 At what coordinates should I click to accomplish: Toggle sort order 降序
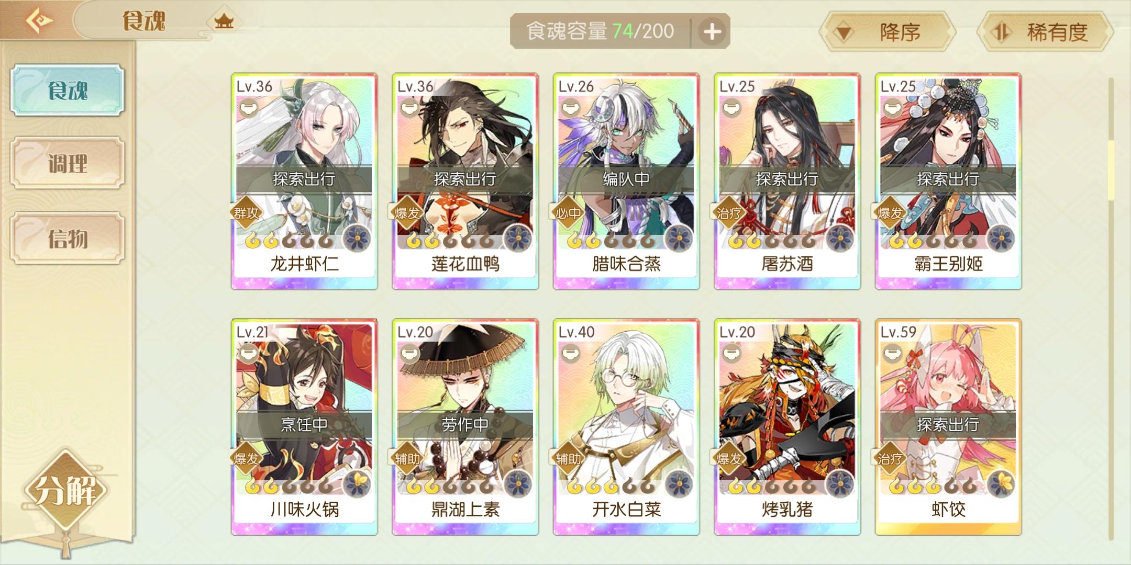click(x=888, y=32)
